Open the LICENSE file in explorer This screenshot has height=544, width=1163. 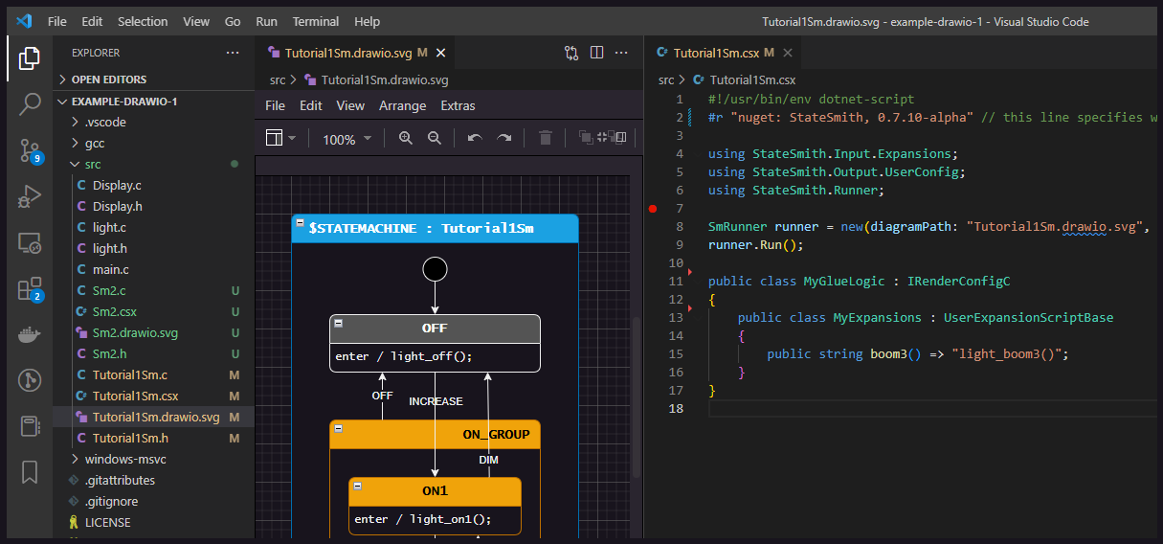[x=107, y=522]
